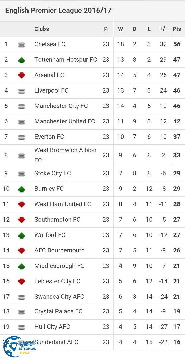The width and height of the screenshot is (185, 363).
Task: Click the red down arrow beside Arsenal FC
Action: coord(22,75)
